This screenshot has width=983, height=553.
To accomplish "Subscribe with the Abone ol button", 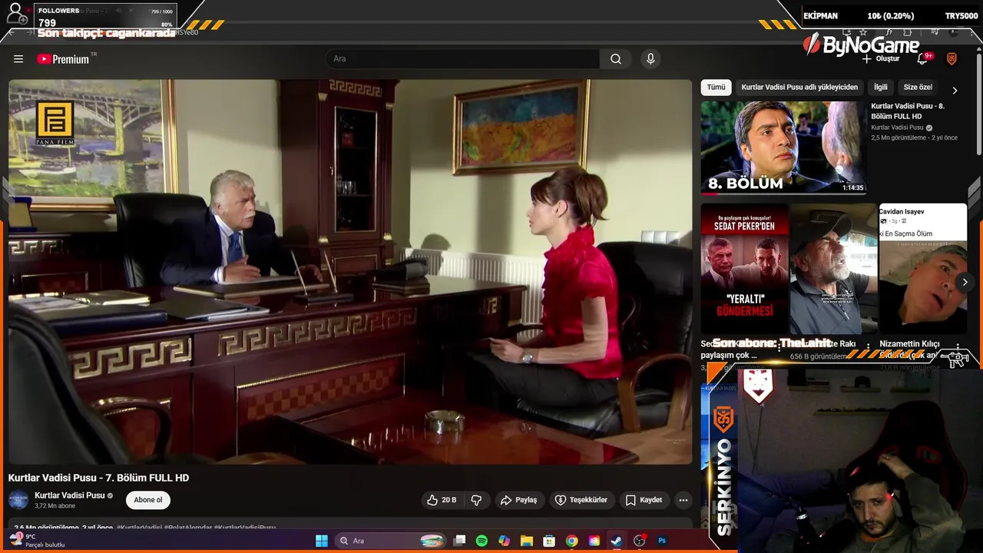I will [x=148, y=500].
